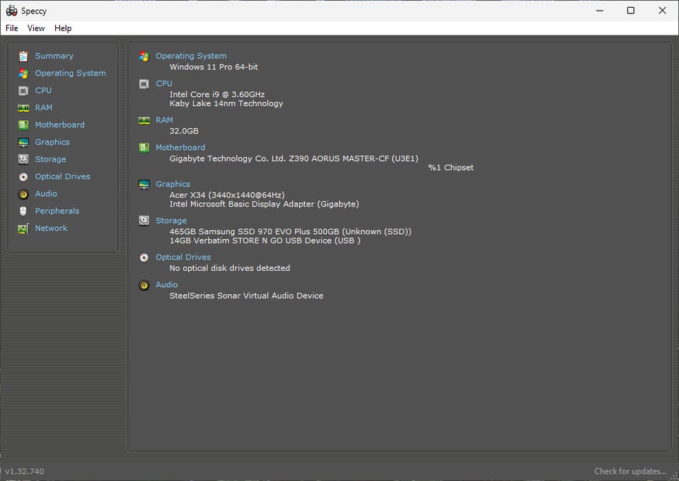
Task: Click the Graphics monitor icon in sidebar
Action: (23, 142)
